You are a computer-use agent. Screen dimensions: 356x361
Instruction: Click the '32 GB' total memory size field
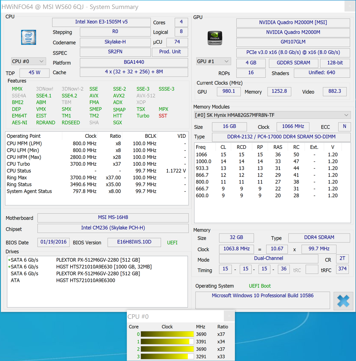point(236,238)
